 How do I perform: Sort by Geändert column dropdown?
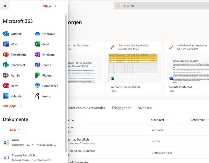tap(159, 120)
